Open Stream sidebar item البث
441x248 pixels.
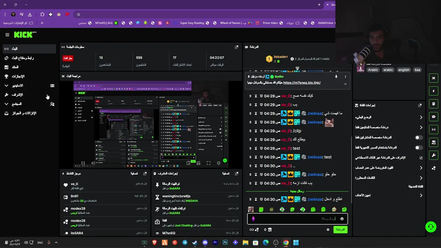pos(29,49)
